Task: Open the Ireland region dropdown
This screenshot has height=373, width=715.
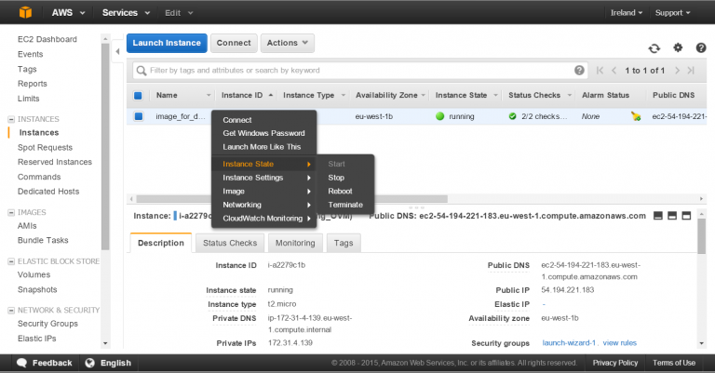Action: (x=627, y=13)
